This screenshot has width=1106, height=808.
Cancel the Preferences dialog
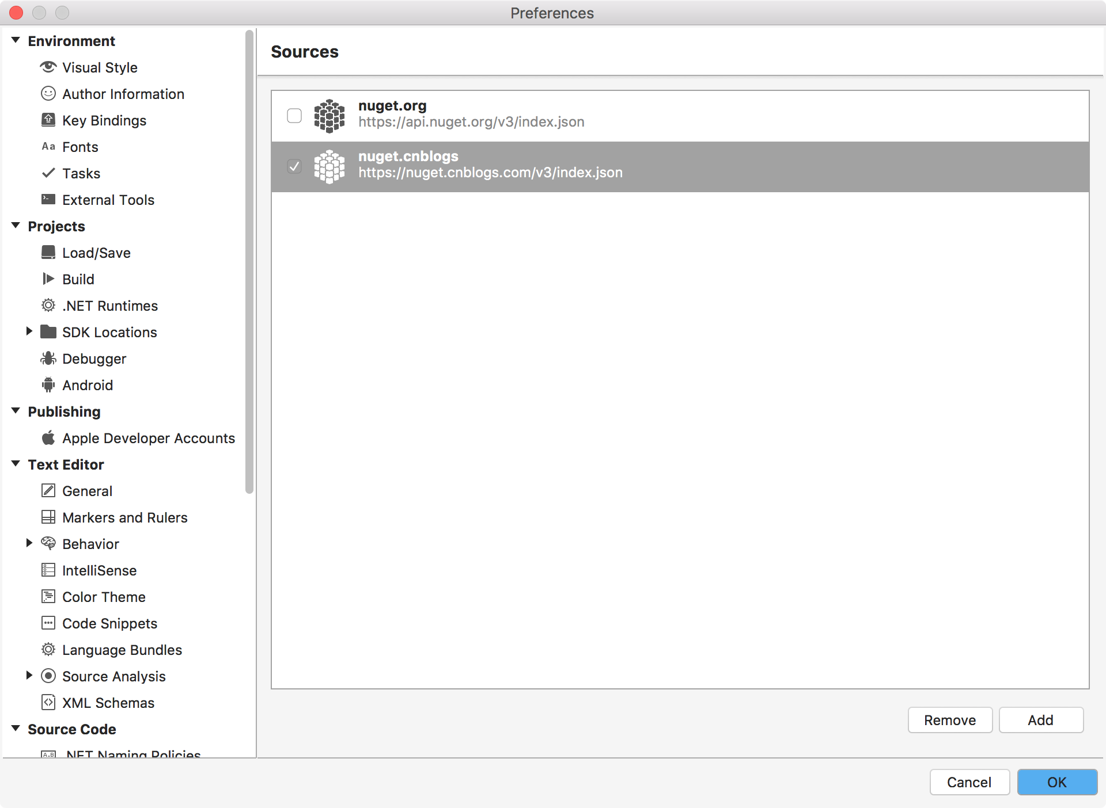click(x=969, y=782)
